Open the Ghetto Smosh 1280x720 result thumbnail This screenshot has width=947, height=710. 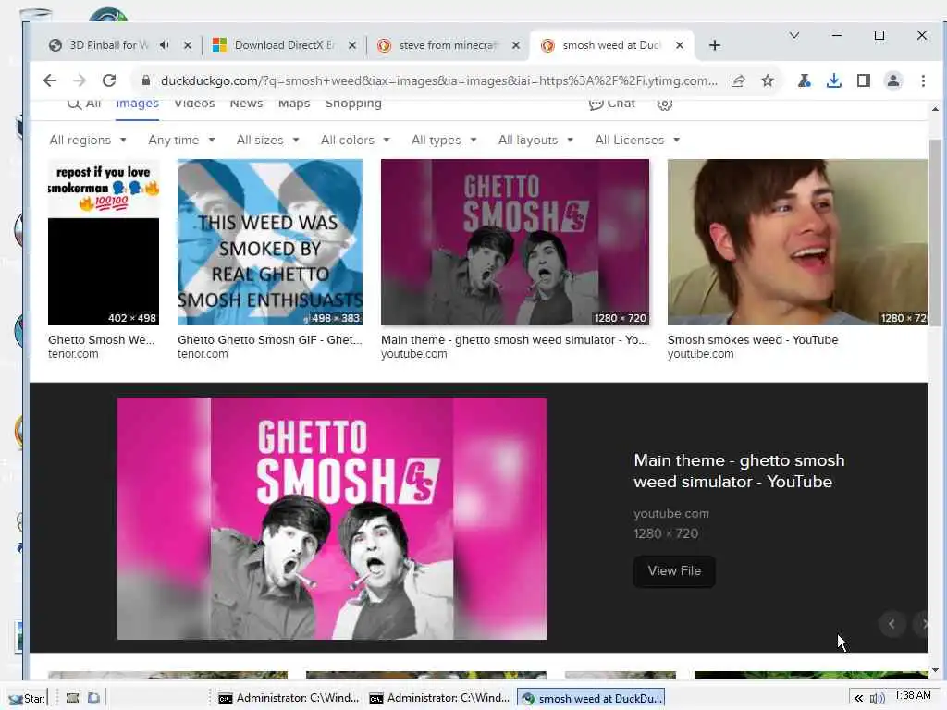[x=515, y=242]
